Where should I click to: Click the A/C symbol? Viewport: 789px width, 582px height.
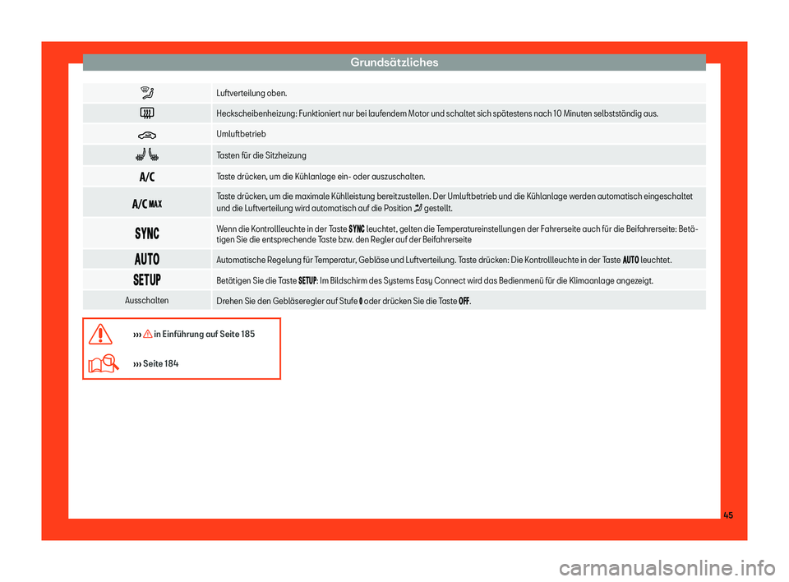click(x=147, y=177)
